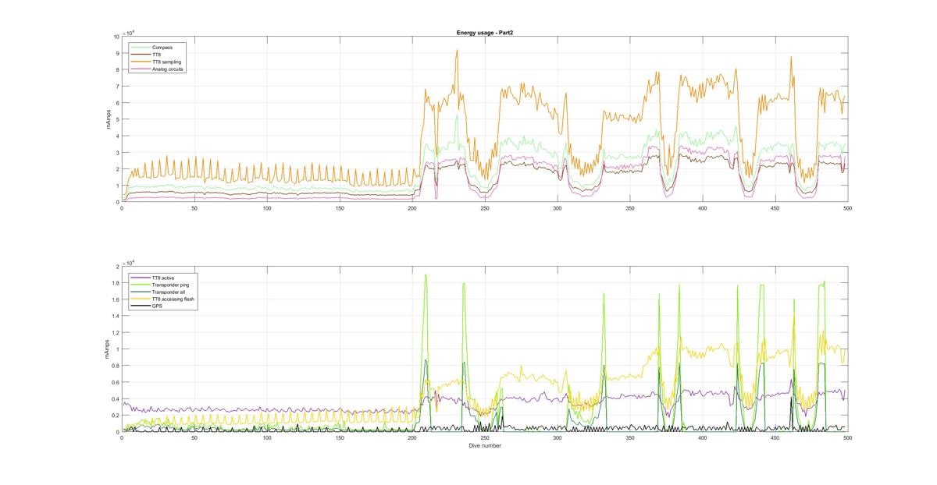Click x-axis tick '250' on the upper plot

point(485,208)
